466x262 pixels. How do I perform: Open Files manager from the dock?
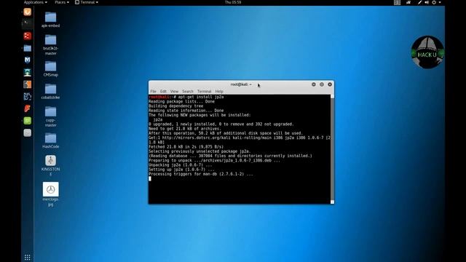pyautogui.click(x=28, y=48)
